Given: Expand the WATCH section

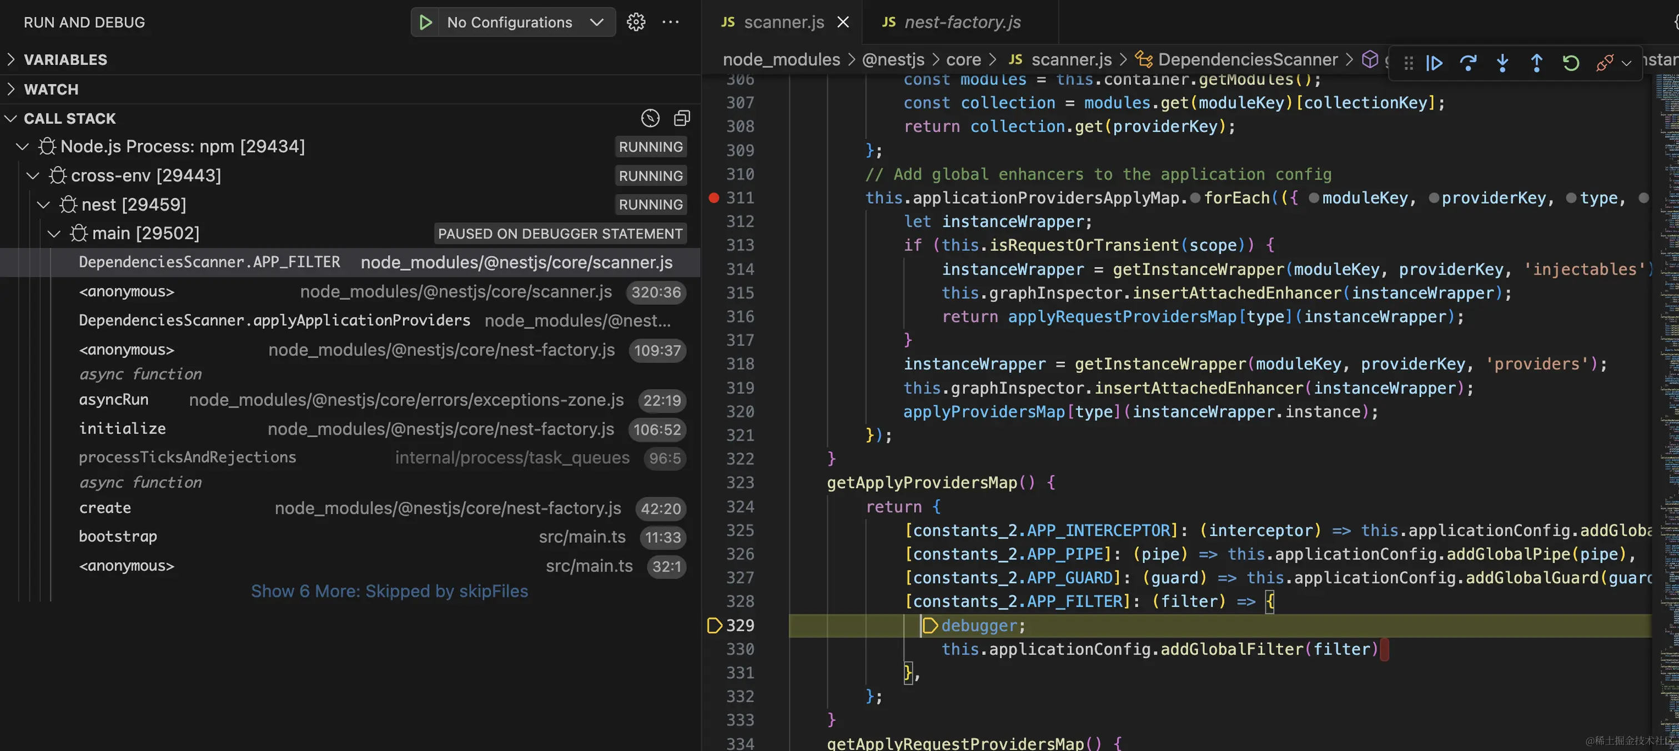Looking at the screenshot, I should 350,89.
